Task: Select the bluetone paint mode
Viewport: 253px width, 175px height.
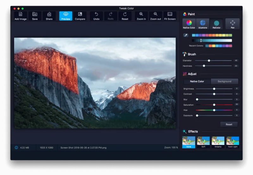Action: [203, 24]
